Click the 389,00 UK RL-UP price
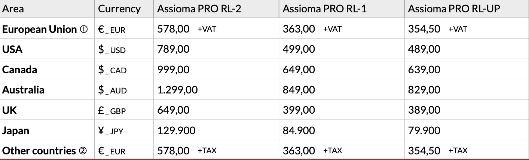 pos(424,110)
